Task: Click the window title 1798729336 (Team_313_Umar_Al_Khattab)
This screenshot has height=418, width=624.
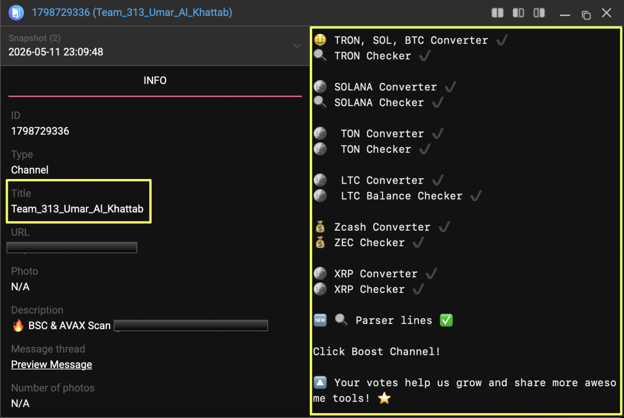Action: pos(132,12)
